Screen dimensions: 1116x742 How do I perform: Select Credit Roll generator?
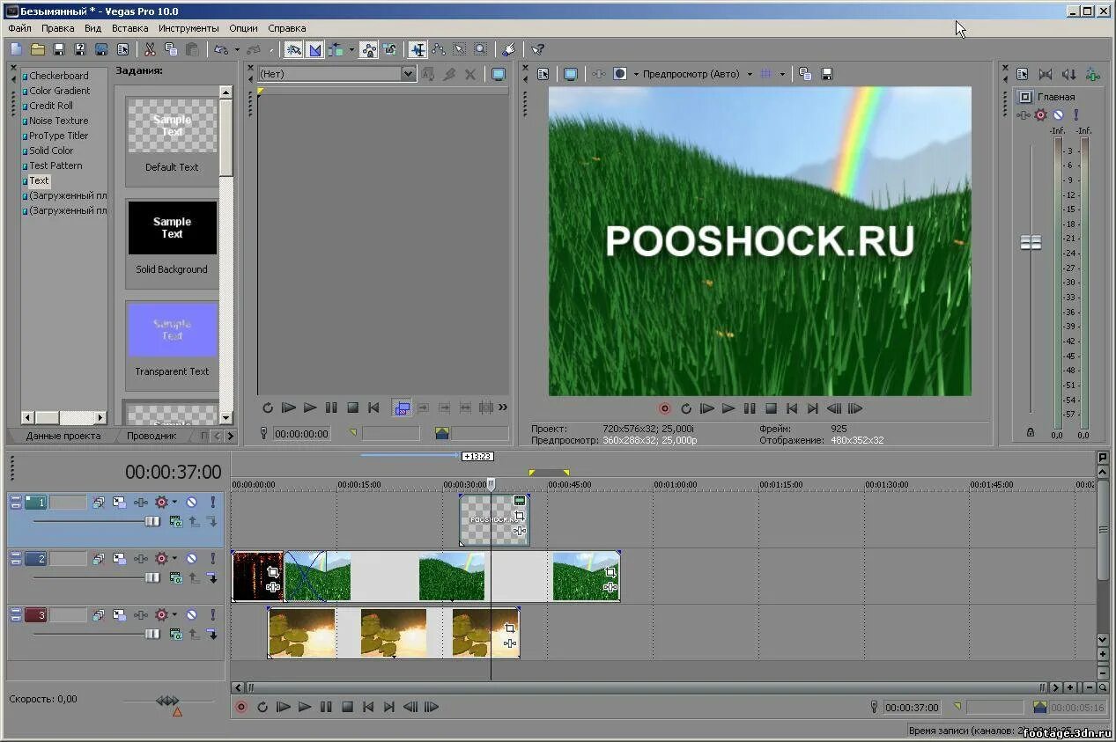51,106
